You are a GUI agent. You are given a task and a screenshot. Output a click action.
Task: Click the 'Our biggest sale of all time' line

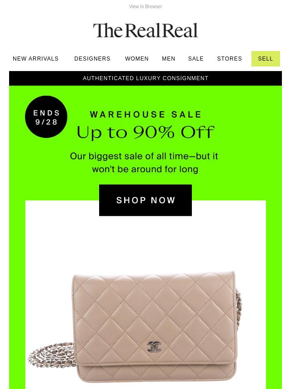tap(144, 156)
